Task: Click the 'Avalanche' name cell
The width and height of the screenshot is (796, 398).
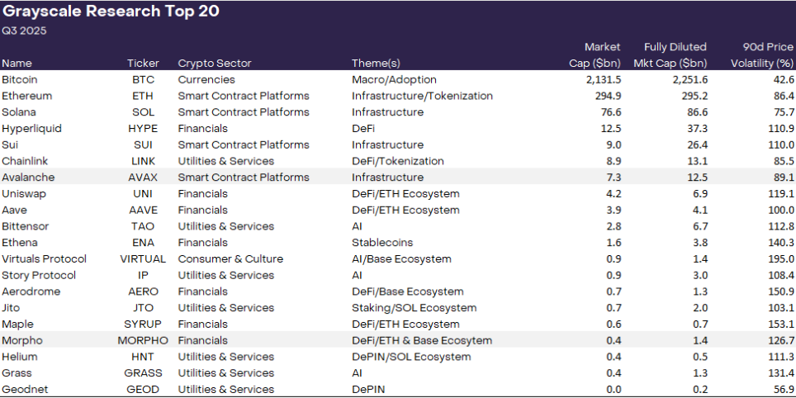Action: [28, 178]
